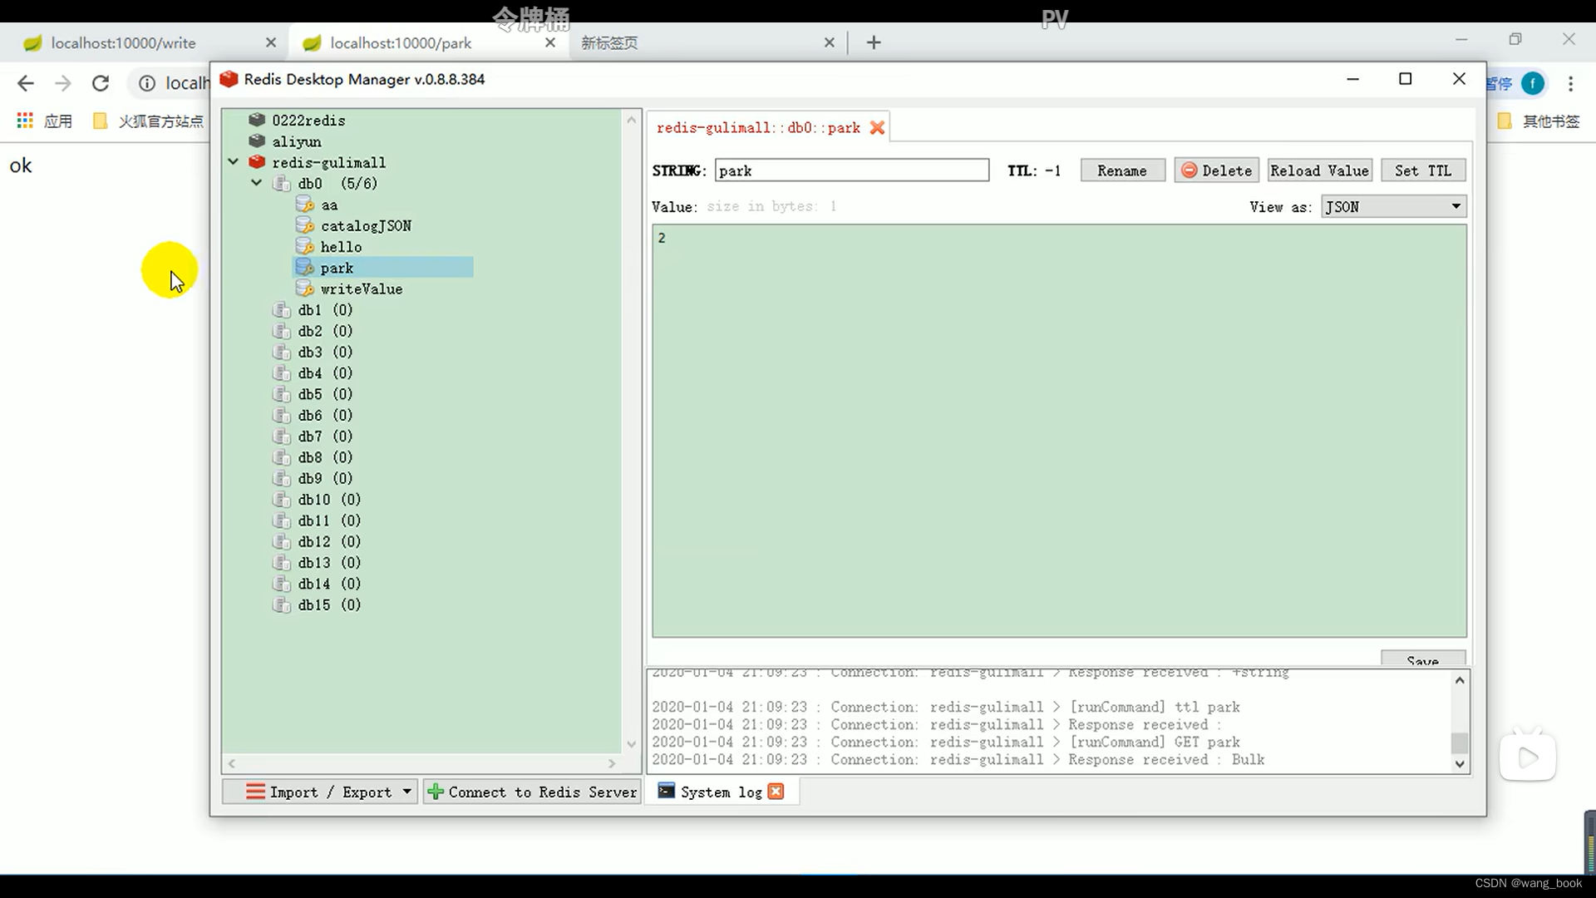Click the video play overlay button

1528,757
